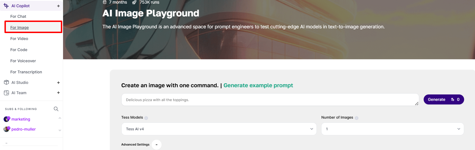Screen dimensions: 475x150
Task: Click the Number of Images info icon
Action: coord(356,118)
